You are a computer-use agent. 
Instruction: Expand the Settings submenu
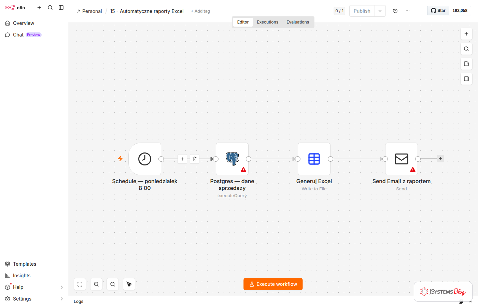tap(62, 299)
